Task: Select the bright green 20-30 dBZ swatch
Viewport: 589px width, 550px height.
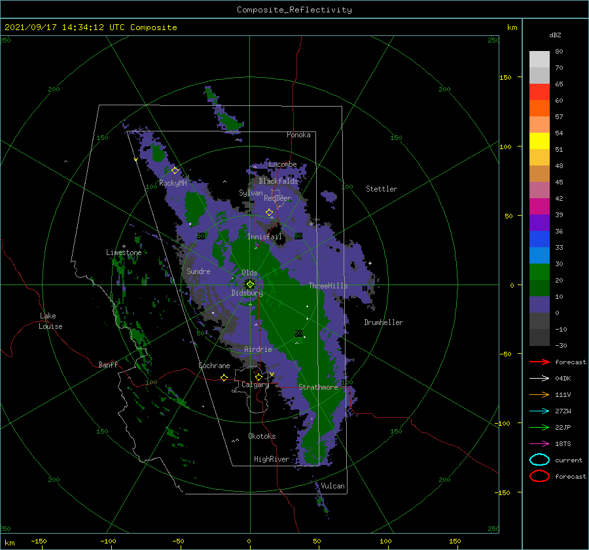Action: click(539, 272)
